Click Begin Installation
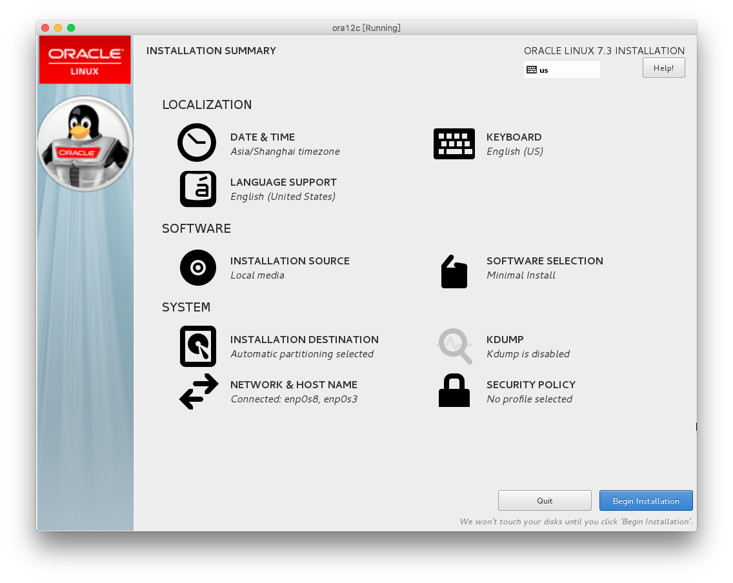This screenshot has height=583, width=733. point(646,501)
